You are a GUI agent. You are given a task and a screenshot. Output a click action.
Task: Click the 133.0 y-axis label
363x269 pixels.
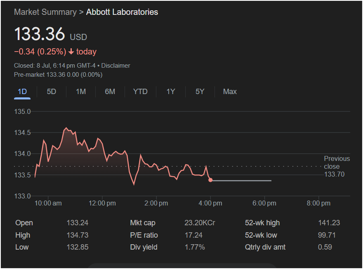tap(22, 196)
